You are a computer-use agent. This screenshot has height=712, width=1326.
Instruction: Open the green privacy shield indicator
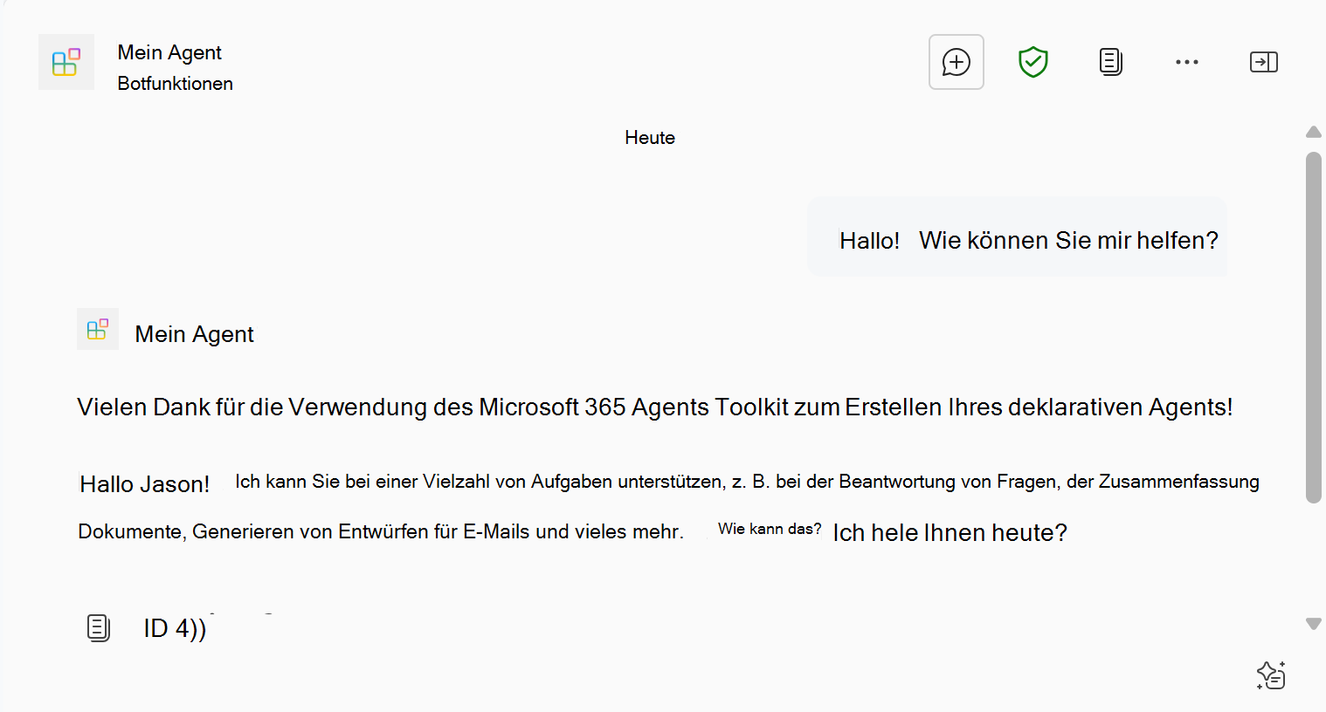point(1032,61)
